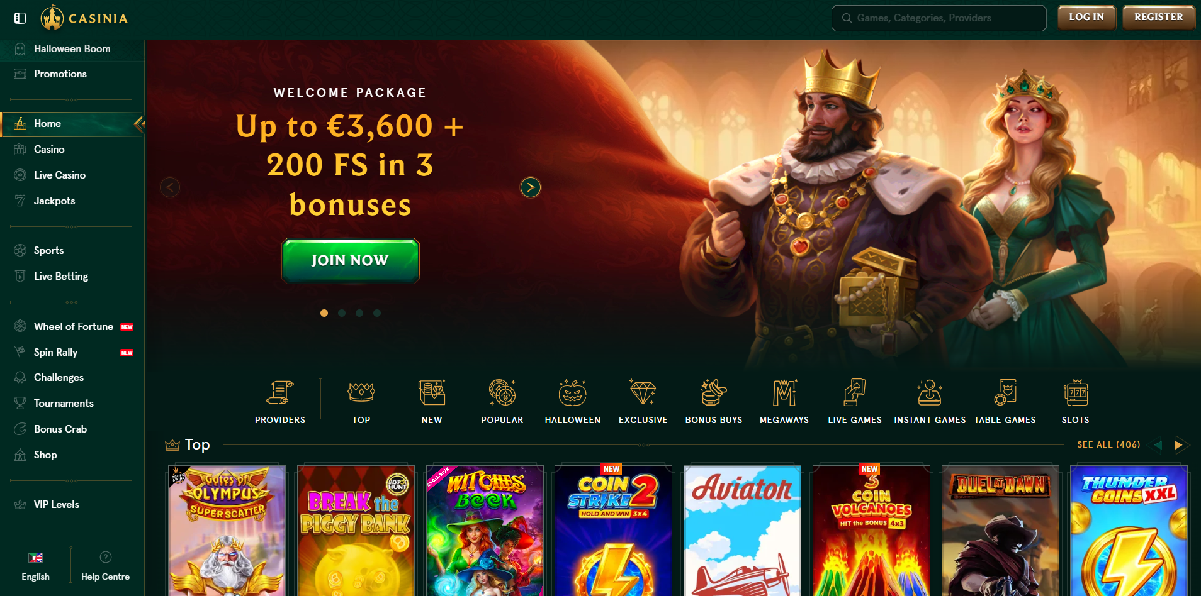Select the second banner carousel dot

pyautogui.click(x=342, y=313)
